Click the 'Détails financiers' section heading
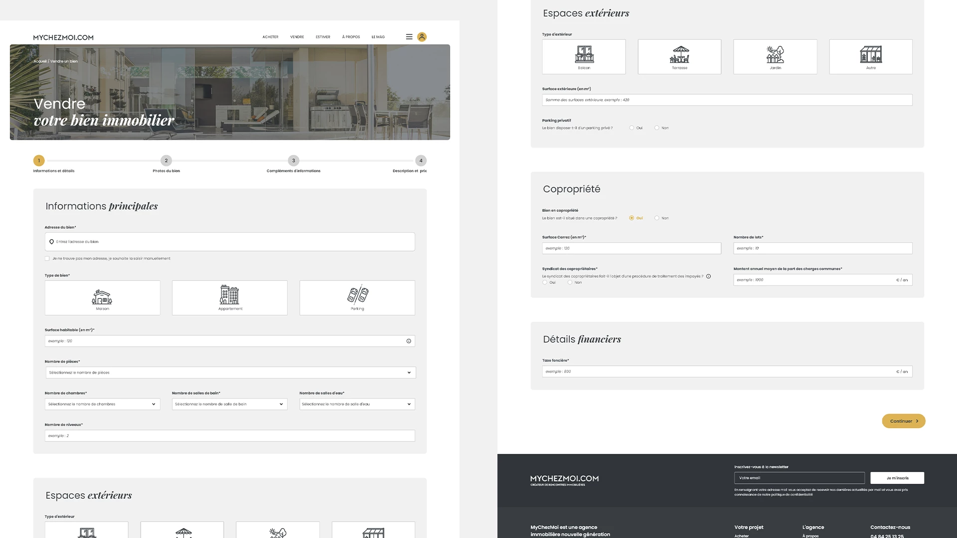 point(582,339)
